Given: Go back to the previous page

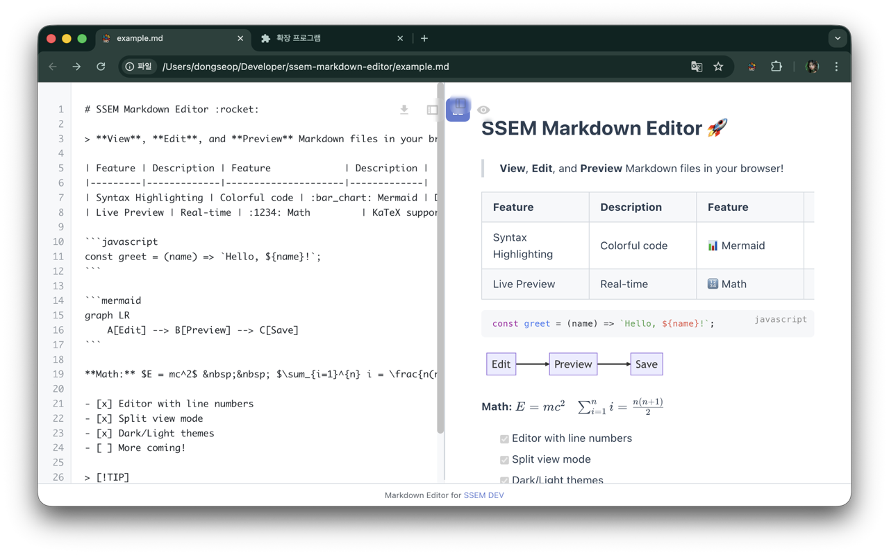Looking at the screenshot, I should tap(53, 67).
